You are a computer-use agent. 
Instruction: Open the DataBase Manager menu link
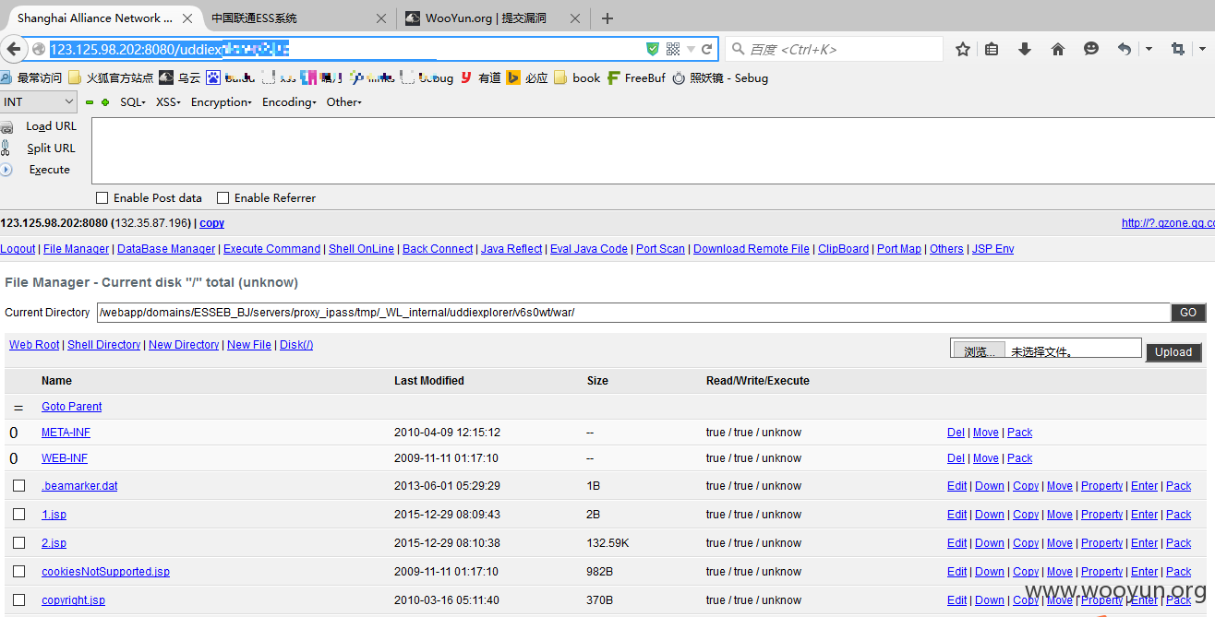click(166, 249)
